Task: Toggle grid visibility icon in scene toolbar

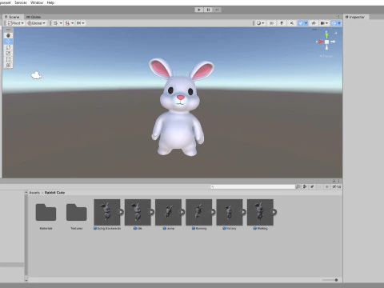Action: coord(55,23)
